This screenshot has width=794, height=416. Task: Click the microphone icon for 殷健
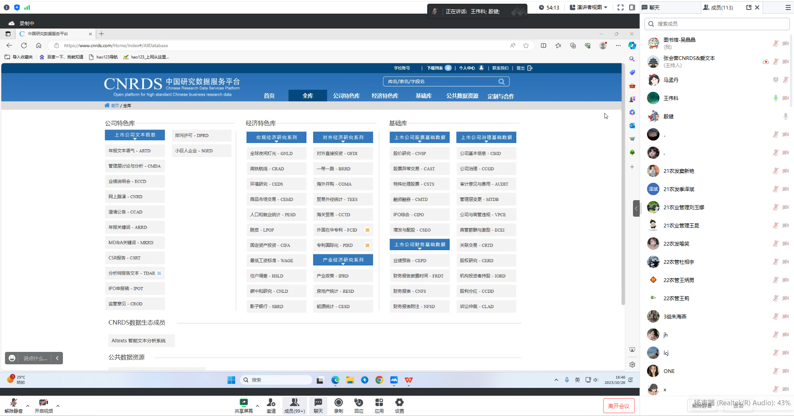pos(785,116)
